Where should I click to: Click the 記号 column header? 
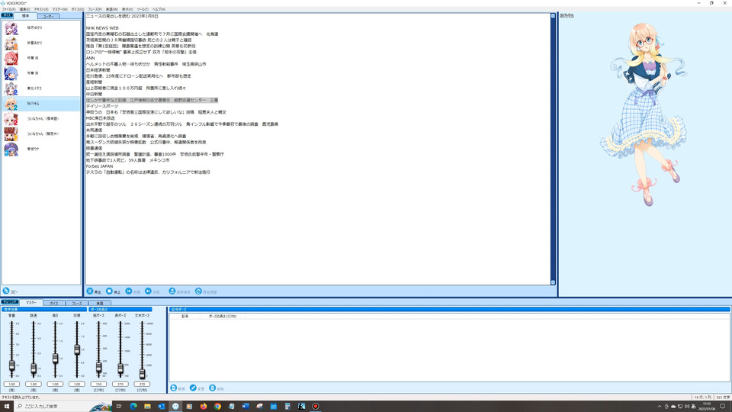point(185,316)
